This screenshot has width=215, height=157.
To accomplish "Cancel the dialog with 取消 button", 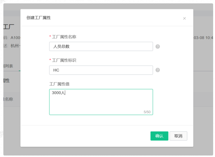I will pos(178,136).
